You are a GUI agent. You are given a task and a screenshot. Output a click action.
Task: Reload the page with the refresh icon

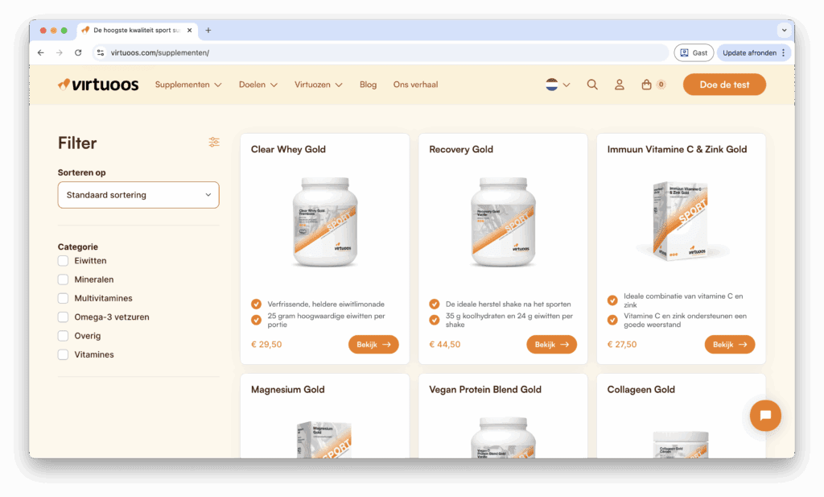pos(77,52)
